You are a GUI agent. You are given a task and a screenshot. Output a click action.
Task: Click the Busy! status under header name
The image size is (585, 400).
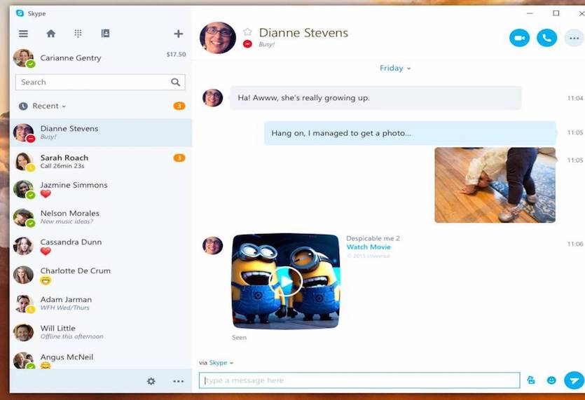[266, 44]
